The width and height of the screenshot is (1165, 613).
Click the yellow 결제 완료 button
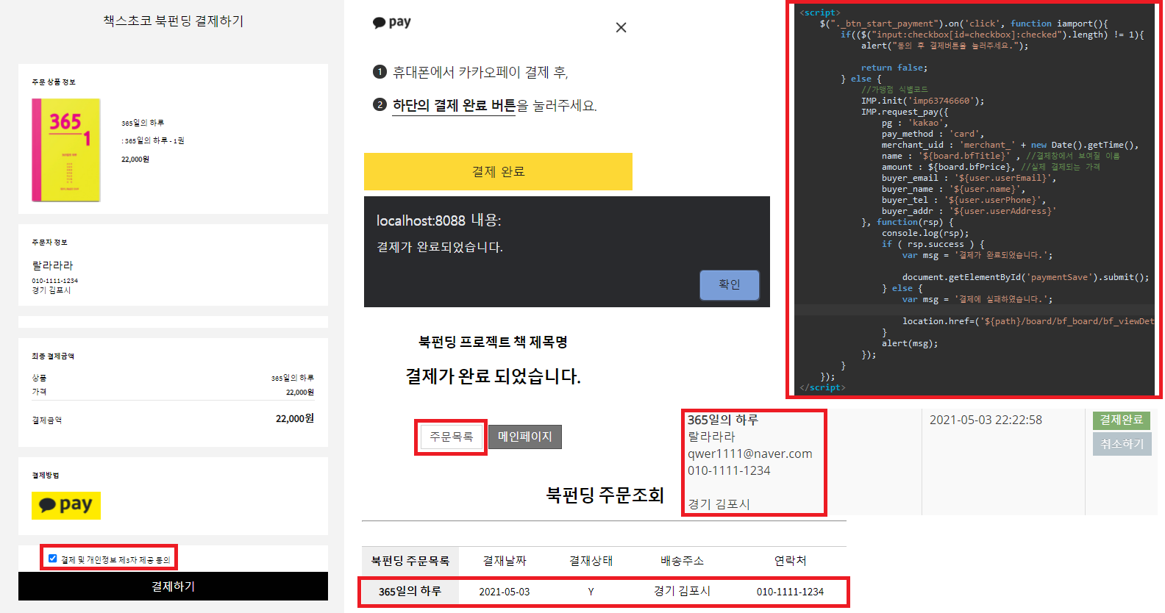498,171
